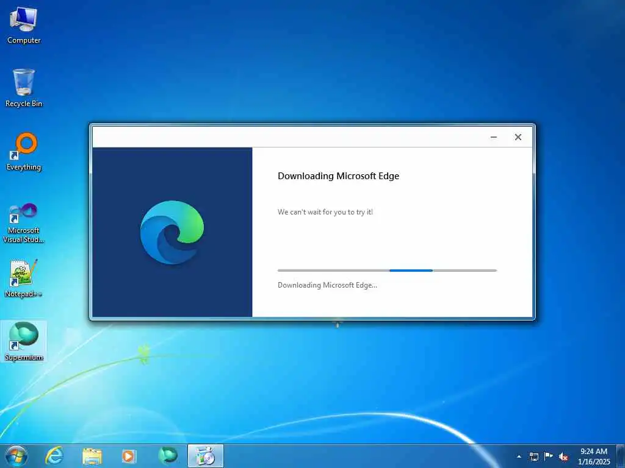Open Supermium browser from the taskbar
Viewport: 625px width, 468px height.
pos(168,456)
